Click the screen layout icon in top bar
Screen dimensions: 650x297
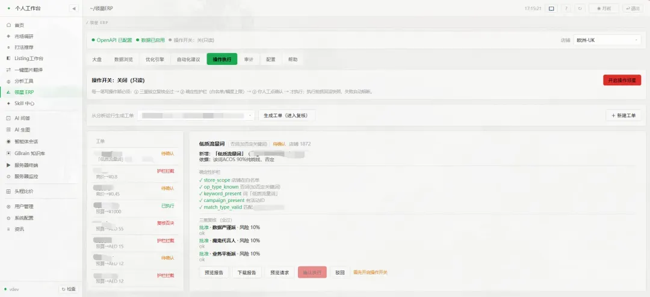point(551,8)
